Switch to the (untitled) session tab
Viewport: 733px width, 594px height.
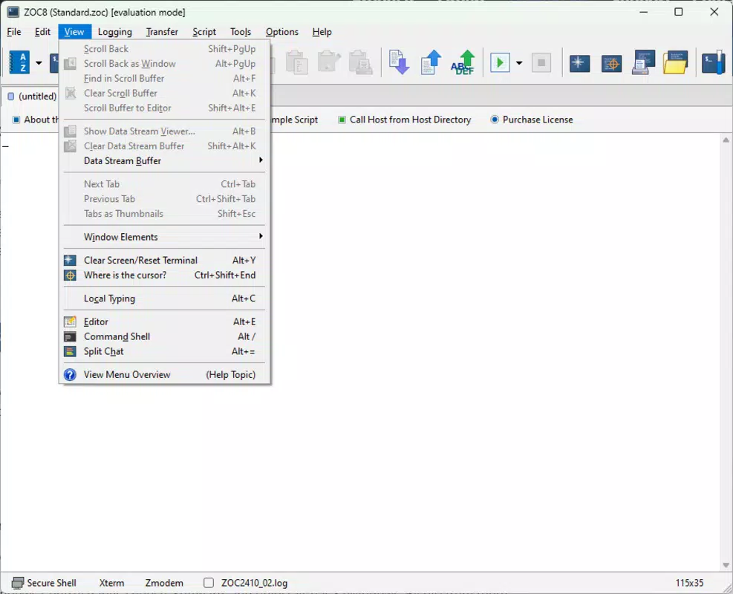(32, 97)
